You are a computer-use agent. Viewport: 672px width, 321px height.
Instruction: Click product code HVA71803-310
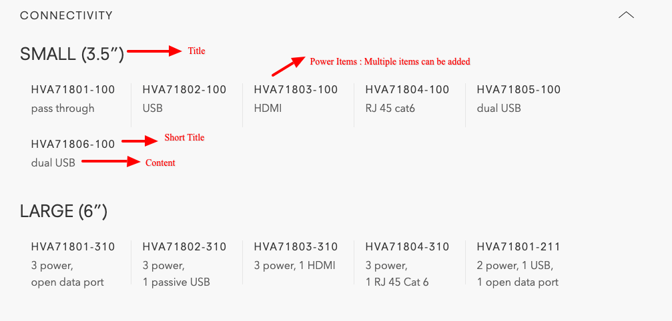(x=296, y=246)
